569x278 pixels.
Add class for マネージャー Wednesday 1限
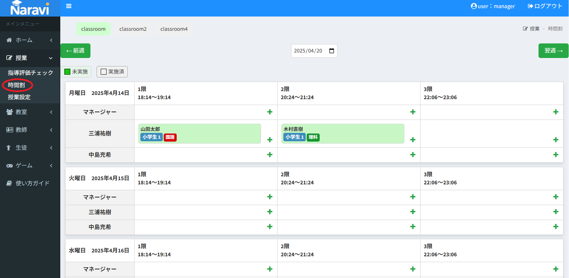tap(270, 269)
